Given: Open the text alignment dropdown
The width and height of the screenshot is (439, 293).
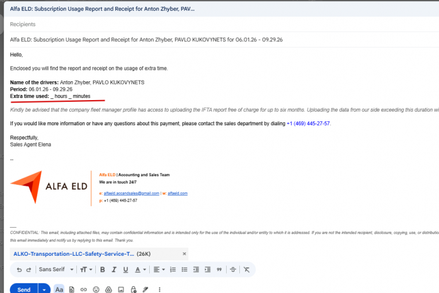Looking at the screenshot, I should coord(159,270).
